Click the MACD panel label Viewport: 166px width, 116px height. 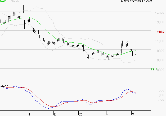click(x=5, y=86)
